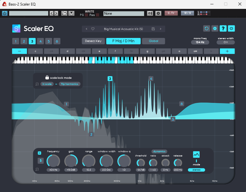Image resolution: width=246 pixels, height=192 pixels.
Task: Click the filter shape mode icon
Action: tap(196, 155)
